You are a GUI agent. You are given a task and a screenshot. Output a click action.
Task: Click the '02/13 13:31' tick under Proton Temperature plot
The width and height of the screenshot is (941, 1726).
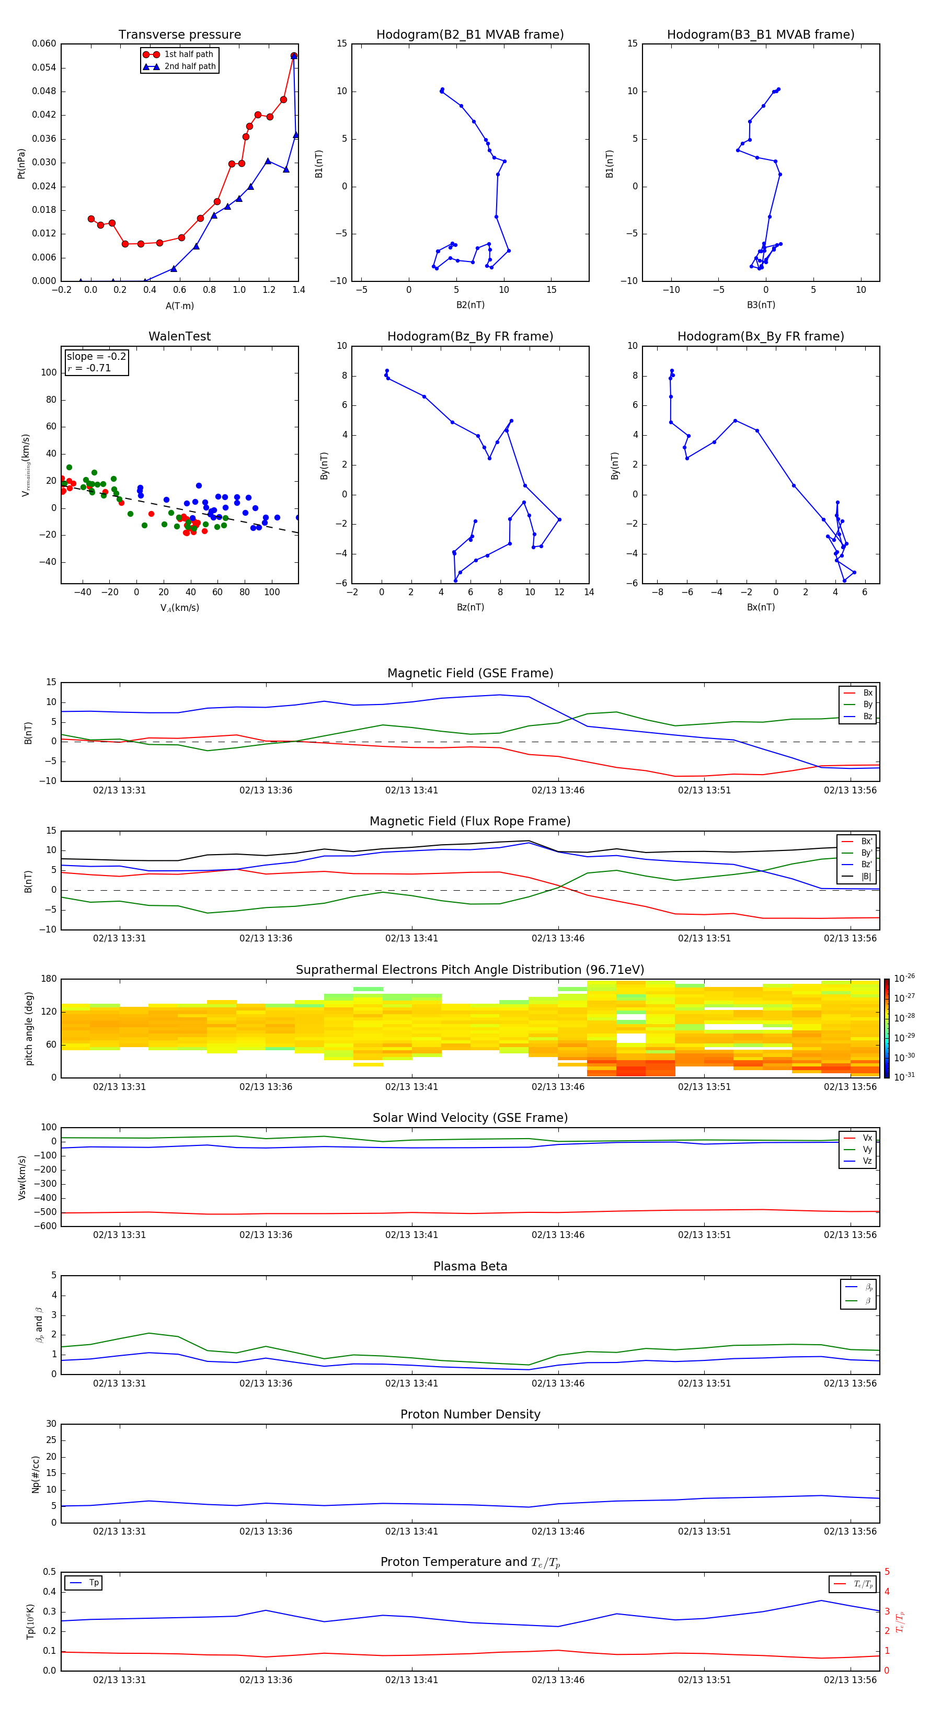(119, 1680)
